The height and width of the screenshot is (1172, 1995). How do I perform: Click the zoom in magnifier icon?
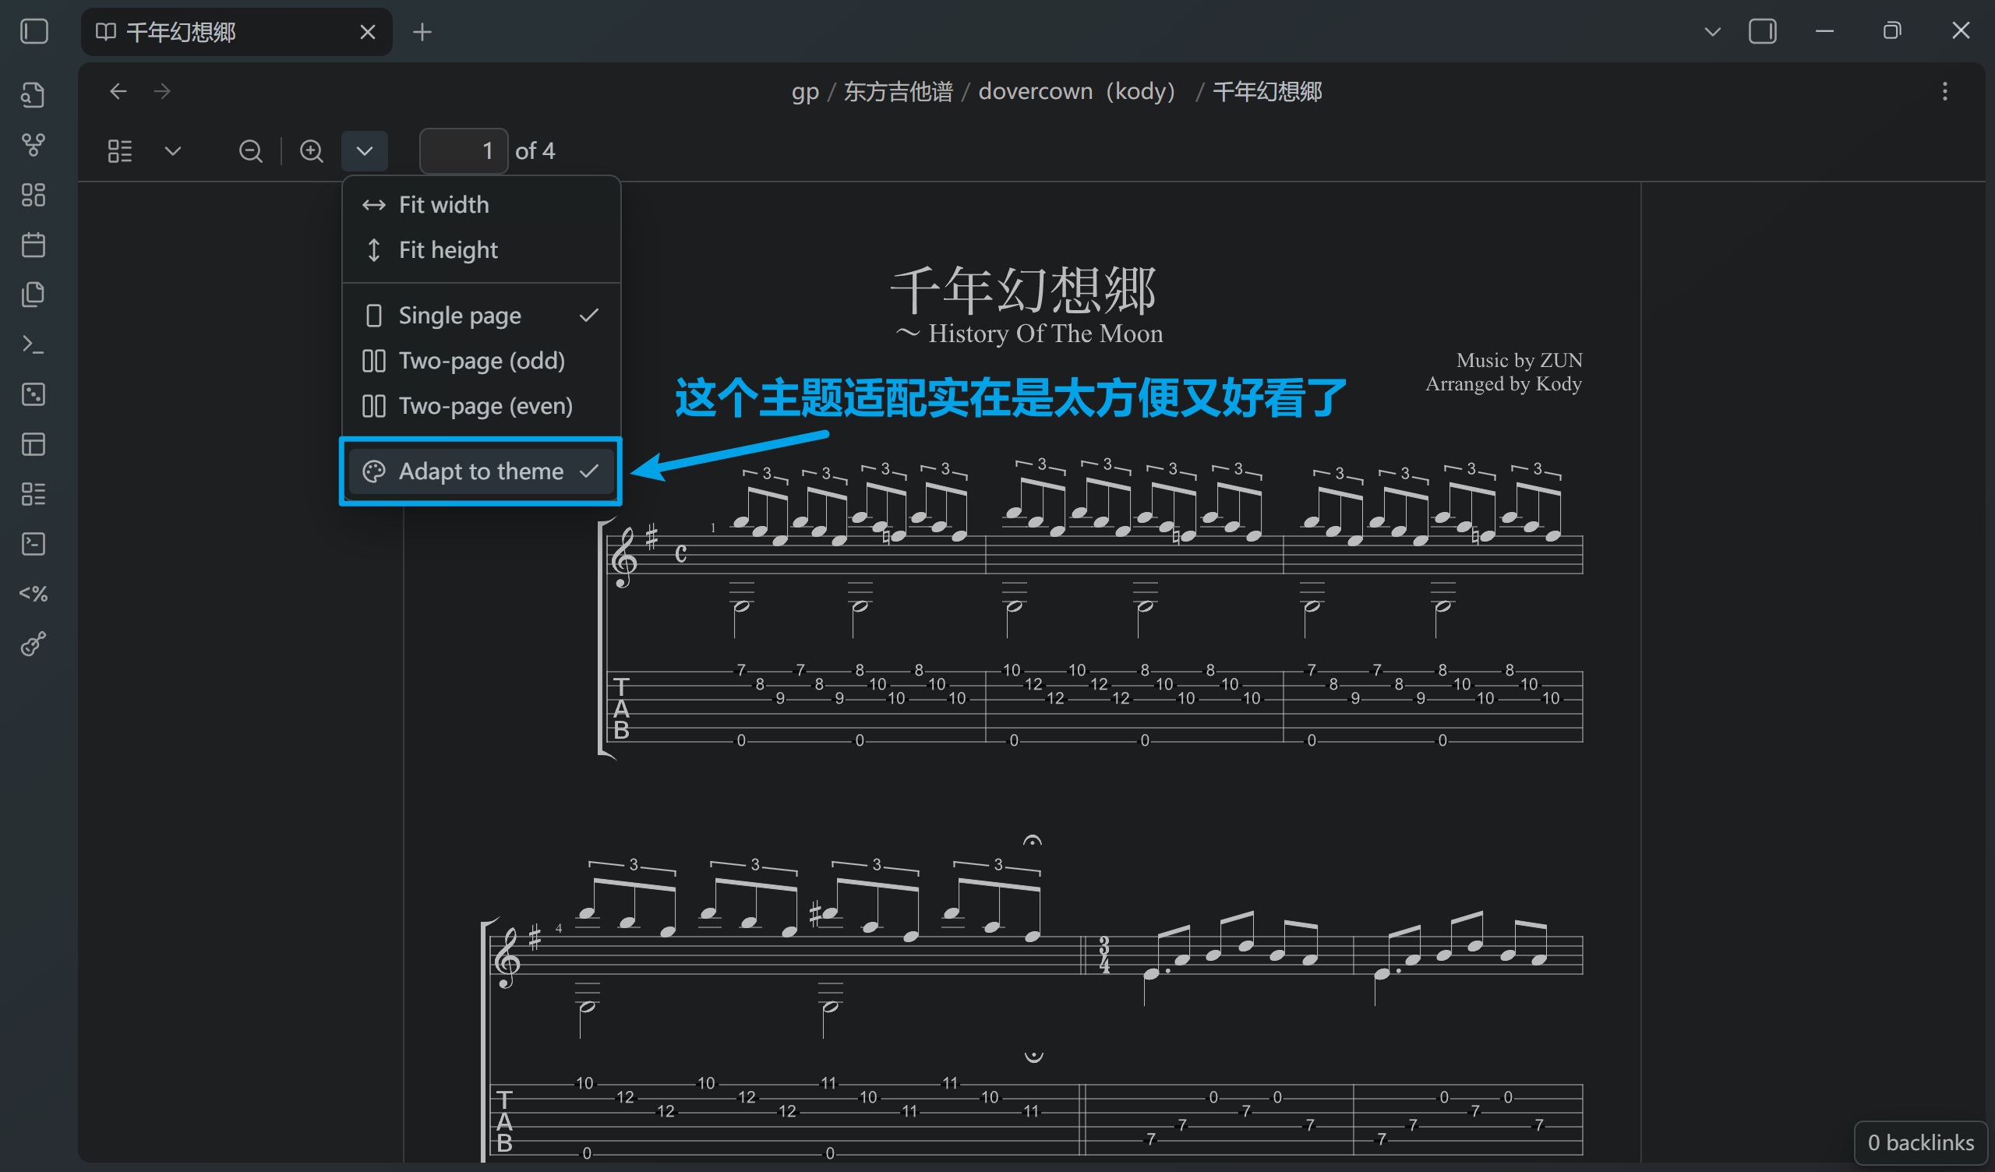click(311, 150)
